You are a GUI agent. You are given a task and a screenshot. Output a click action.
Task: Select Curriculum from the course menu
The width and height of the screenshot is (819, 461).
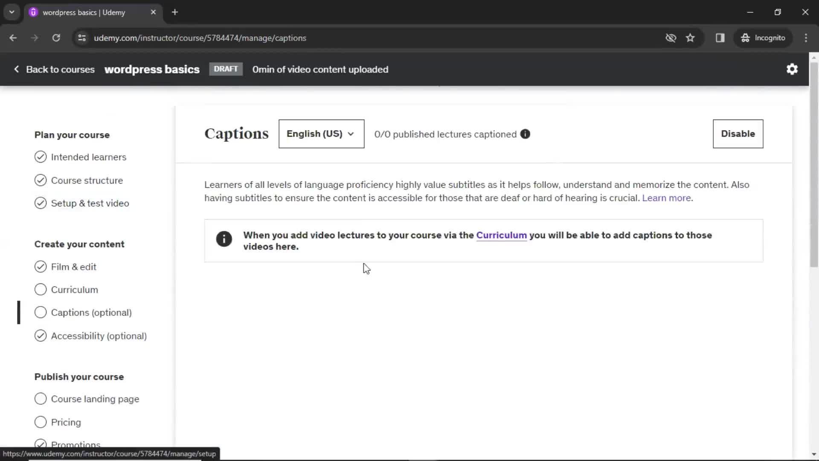[x=74, y=289]
